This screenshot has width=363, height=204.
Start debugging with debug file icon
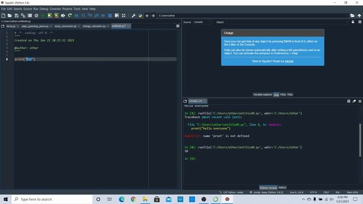[x=77, y=15]
